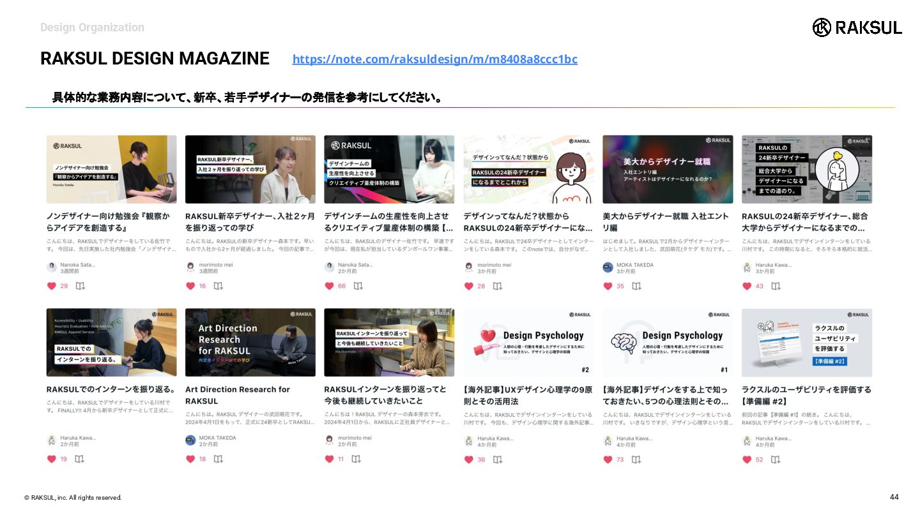This screenshot has width=920, height=517.
Task: Open the ラクスルのユーザビリティを評価する thumbnail
Action: click(807, 343)
